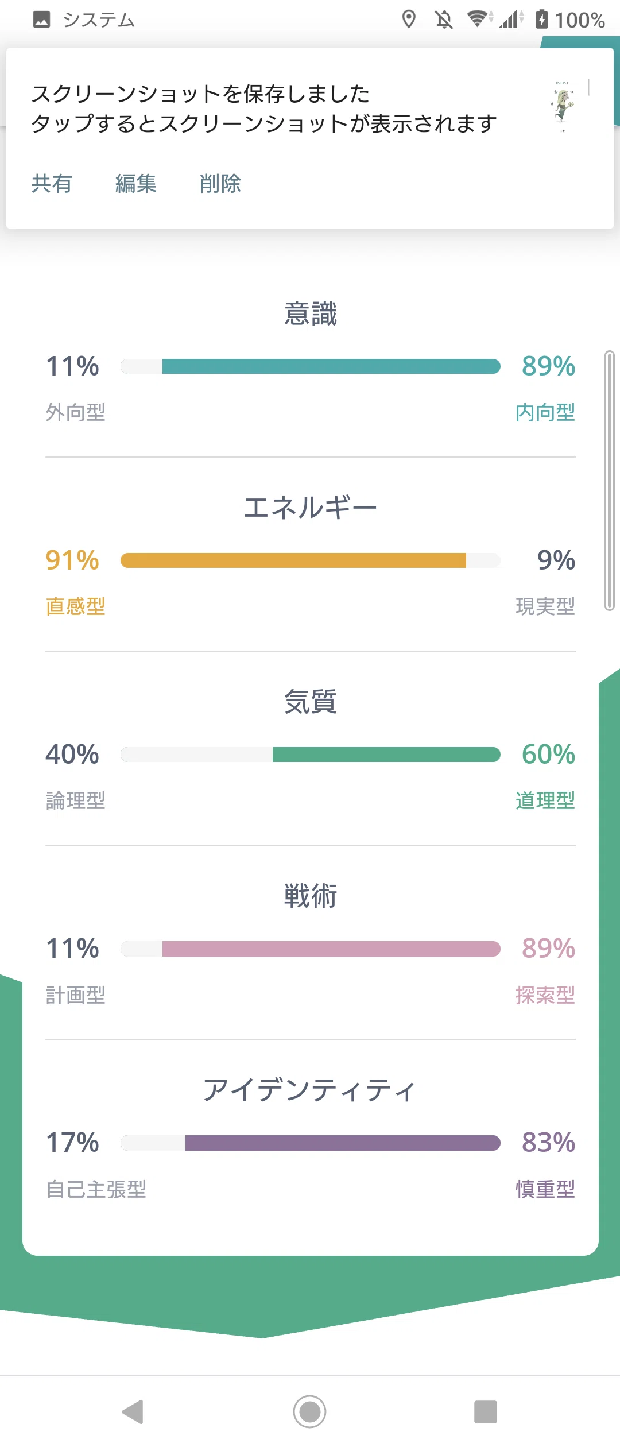Click the teal 意識 percentage bar
This screenshot has height=1447, width=620.
(x=311, y=366)
